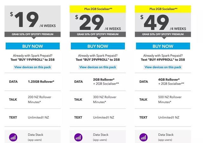Click the Data Stack icon in $49 plan
The height and width of the screenshot is (143, 203).
pos(143,137)
